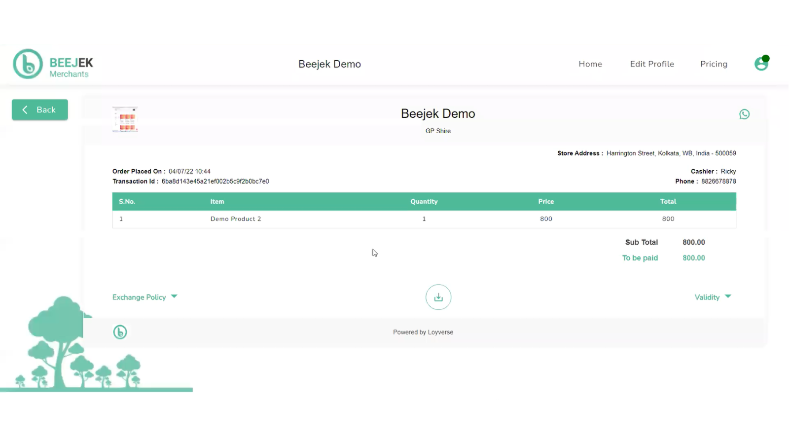Click the Powered by Loyverse text
Screen dimensions: 789x444
(x=423, y=333)
